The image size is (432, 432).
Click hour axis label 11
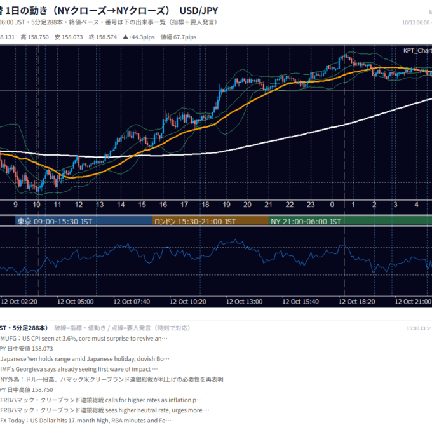57,205
